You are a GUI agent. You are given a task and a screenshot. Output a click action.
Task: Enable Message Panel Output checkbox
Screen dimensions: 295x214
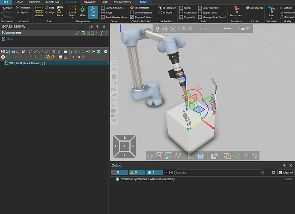200,17
